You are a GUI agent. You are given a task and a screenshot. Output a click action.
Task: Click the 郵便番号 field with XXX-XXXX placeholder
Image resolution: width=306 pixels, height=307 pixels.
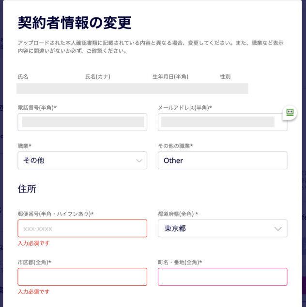click(x=82, y=228)
